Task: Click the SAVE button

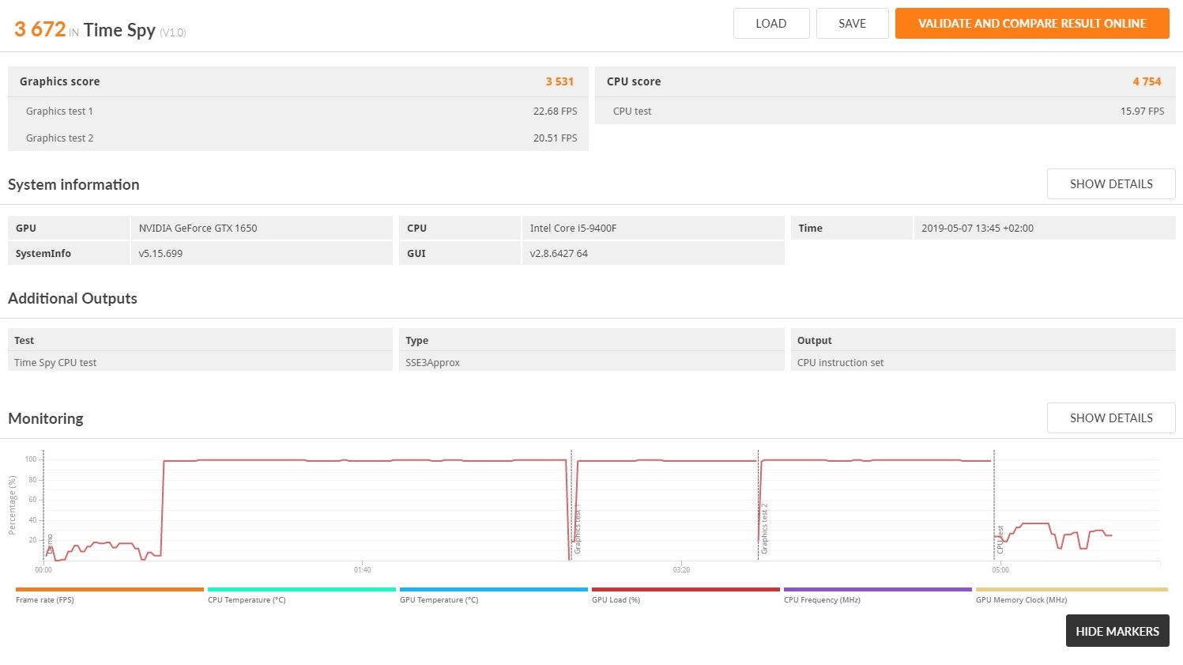Action: (x=852, y=24)
